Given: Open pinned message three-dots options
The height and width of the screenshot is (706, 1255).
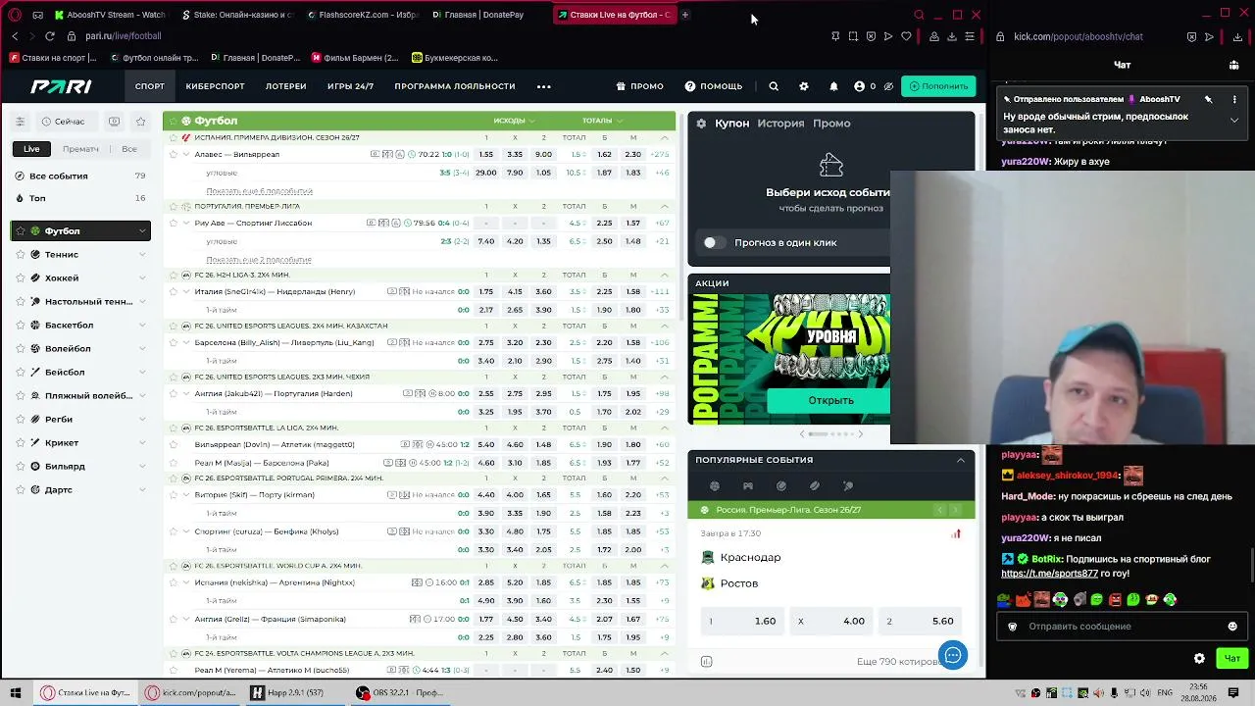Looking at the screenshot, I should pos(1234,99).
